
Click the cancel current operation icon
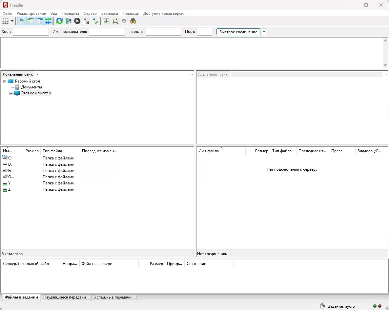pyautogui.click(x=77, y=21)
